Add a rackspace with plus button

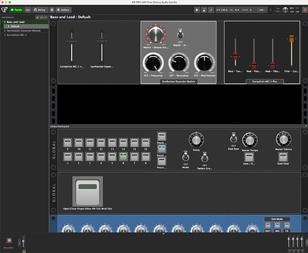point(37,18)
